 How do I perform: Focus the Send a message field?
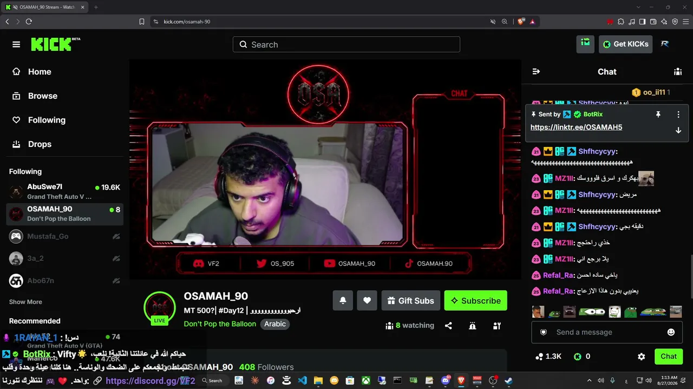(x=607, y=332)
